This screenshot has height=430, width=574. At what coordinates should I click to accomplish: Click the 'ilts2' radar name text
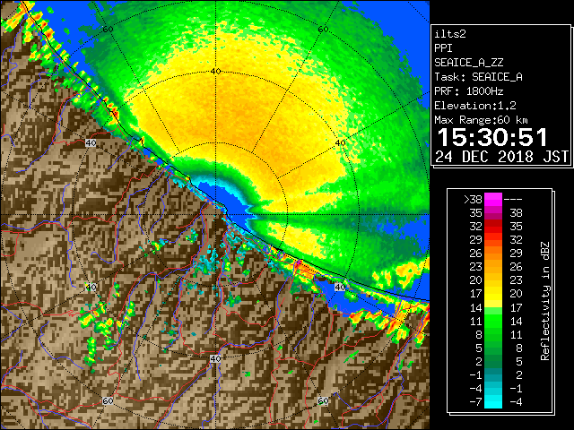pos(450,34)
